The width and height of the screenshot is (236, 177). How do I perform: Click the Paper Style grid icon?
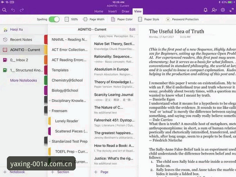(140, 19)
